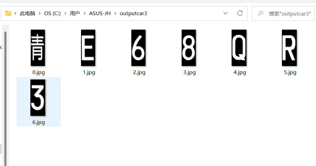Click the refresh button in address bar
This screenshot has width=316, height=166.
pyautogui.click(x=240, y=13)
